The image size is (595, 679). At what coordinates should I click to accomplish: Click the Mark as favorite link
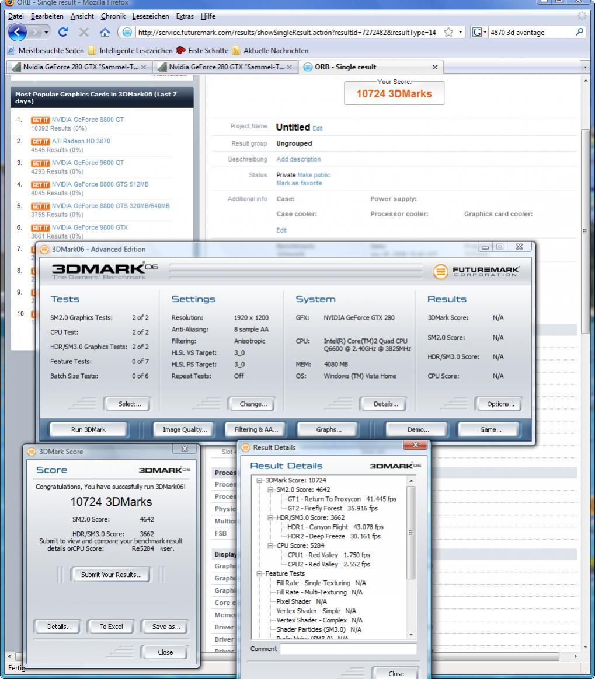(x=299, y=183)
